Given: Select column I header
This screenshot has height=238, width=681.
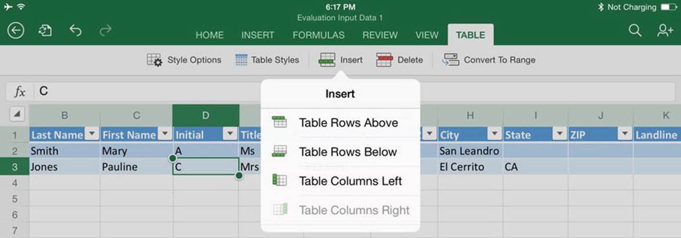Looking at the screenshot, I should coord(535,115).
